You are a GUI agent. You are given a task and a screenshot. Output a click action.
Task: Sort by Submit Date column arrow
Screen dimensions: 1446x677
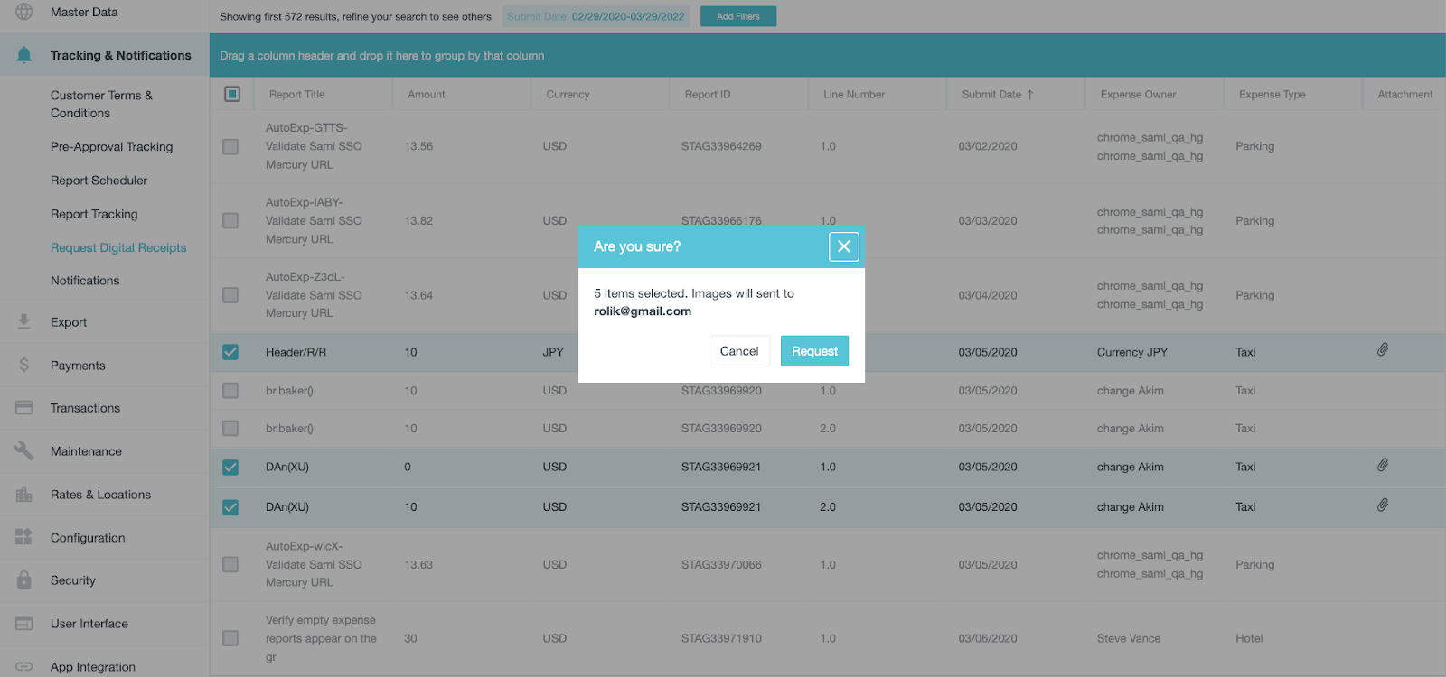tap(1029, 95)
